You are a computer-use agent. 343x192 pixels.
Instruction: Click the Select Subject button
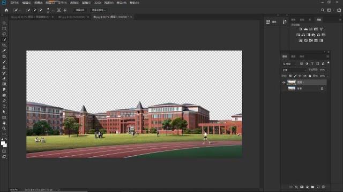[x=80, y=10]
